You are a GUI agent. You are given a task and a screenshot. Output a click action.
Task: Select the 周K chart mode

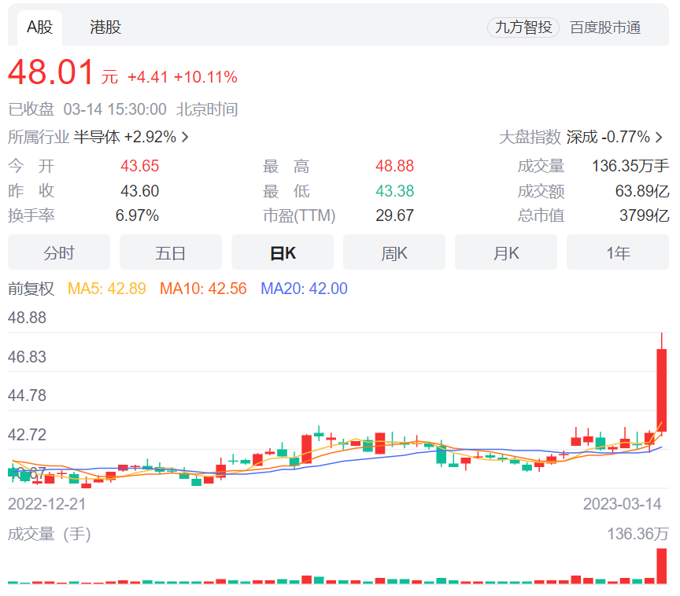(x=394, y=252)
